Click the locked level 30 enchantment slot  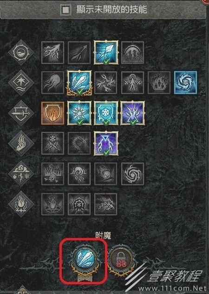(121, 261)
